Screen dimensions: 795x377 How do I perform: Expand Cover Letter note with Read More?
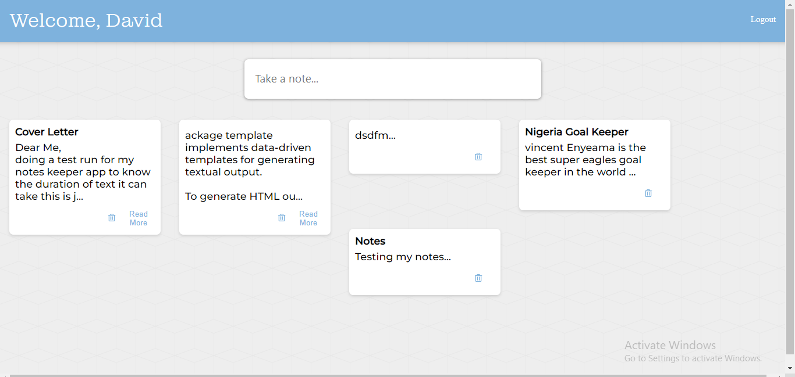[x=139, y=218]
